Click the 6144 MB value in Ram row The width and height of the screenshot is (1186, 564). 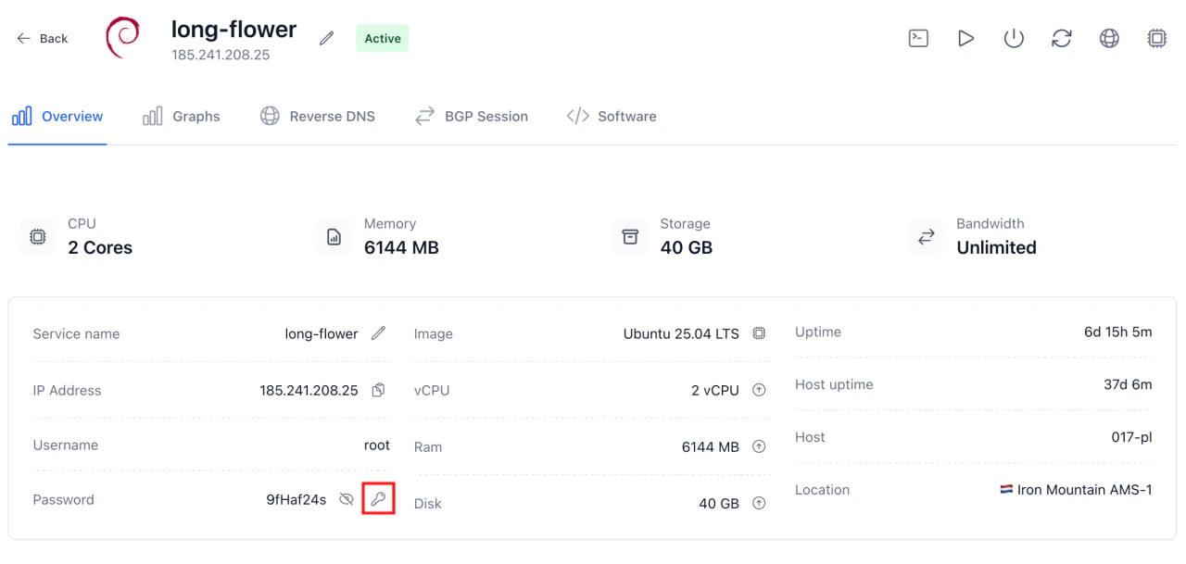tap(711, 446)
